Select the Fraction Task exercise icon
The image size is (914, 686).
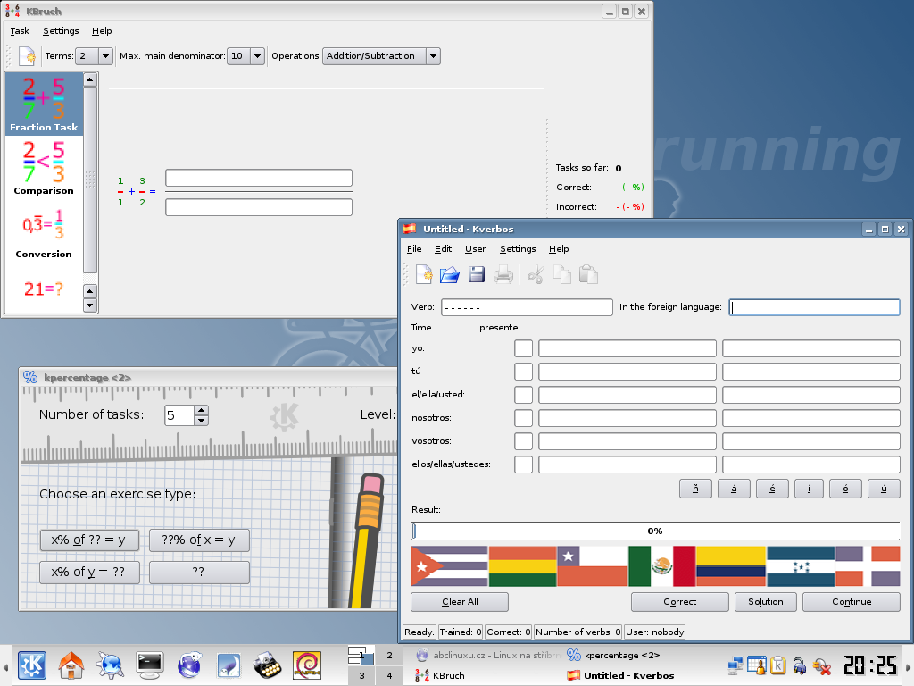click(x=44, y=104)
